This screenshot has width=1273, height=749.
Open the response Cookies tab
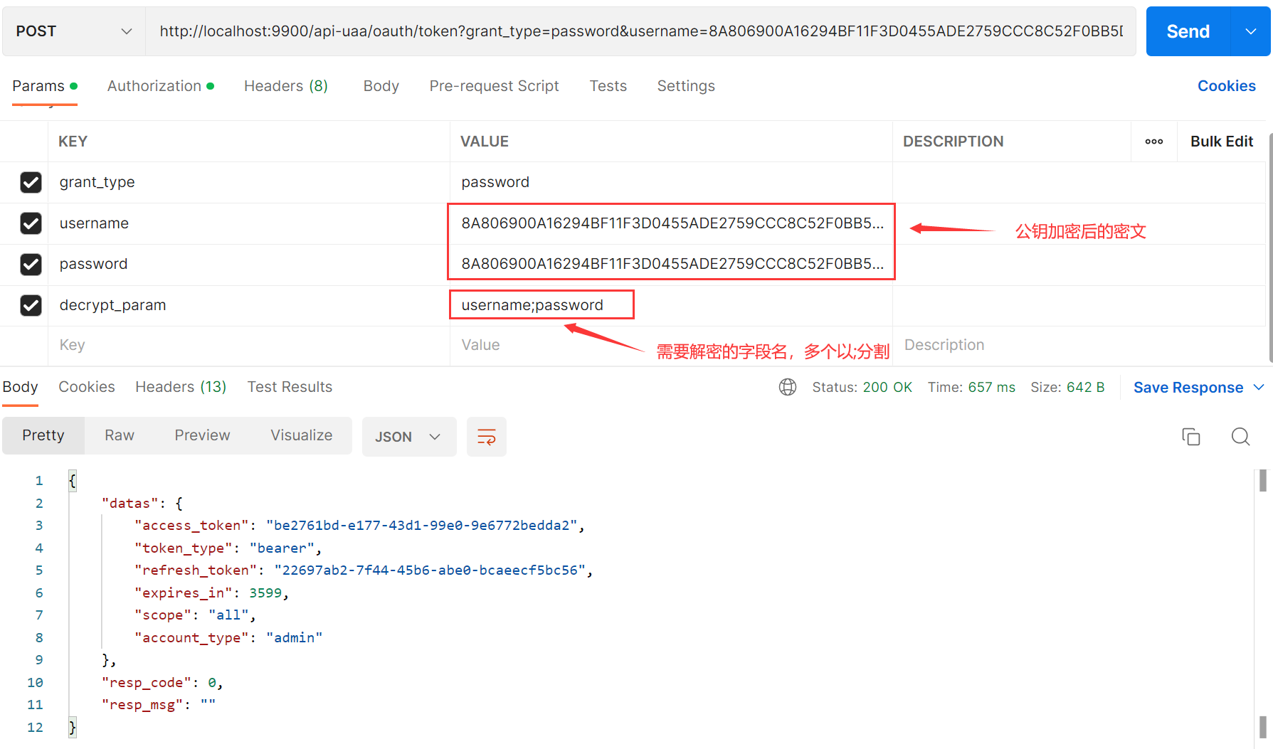[87, 387]
